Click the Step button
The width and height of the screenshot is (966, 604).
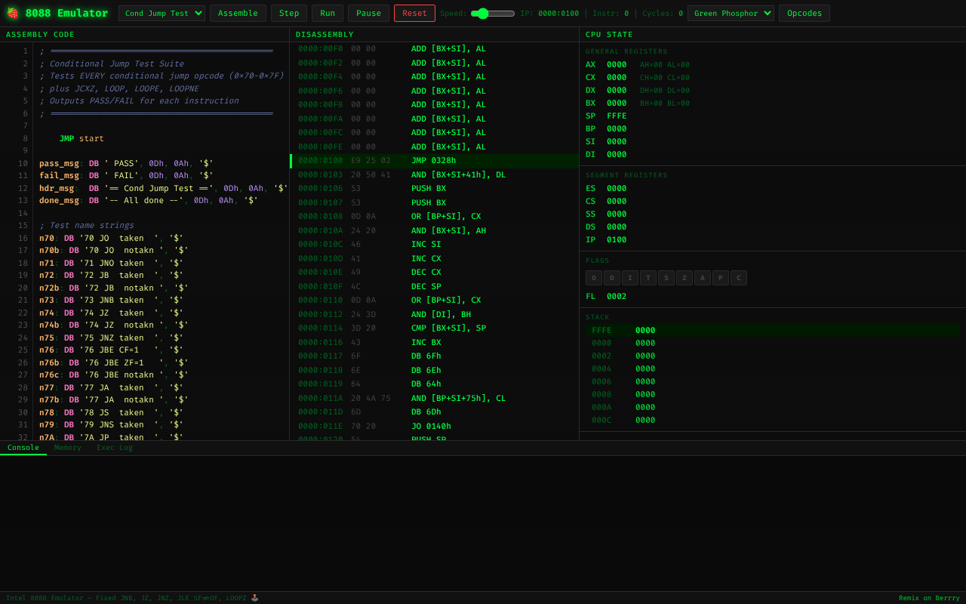click(x=289, y=13)
